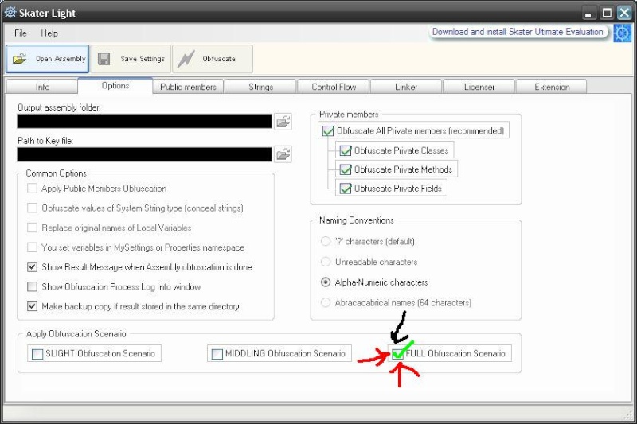This screenshot has height=424, width=637.
Task: Open the Help menu
Action: coord(49,33)
